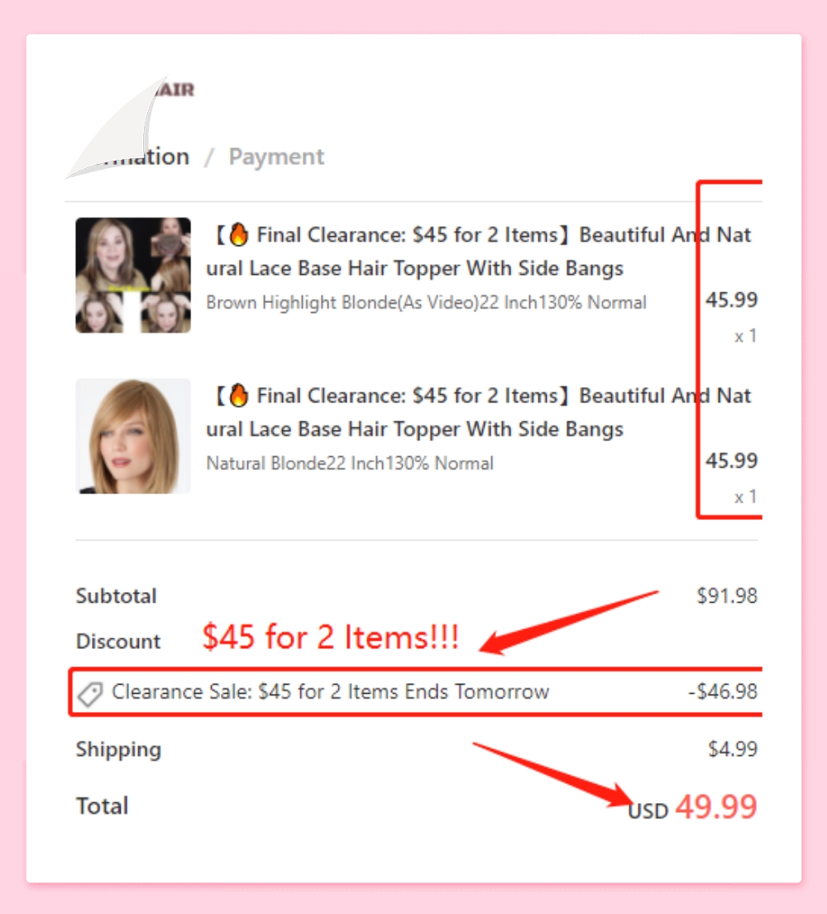827x914 pixels.
Task: Open the Brown Highlight Blonde product thumbnail
Action: (133, 275)
